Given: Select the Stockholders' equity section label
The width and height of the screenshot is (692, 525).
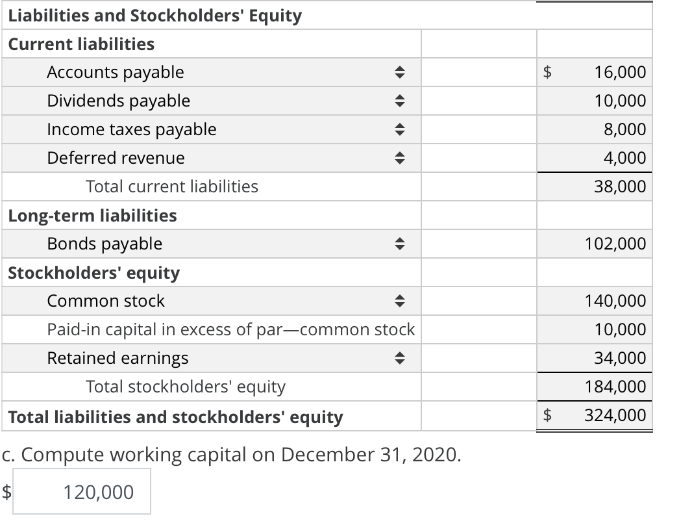Looking at the screenshot, I should (93, 272).
